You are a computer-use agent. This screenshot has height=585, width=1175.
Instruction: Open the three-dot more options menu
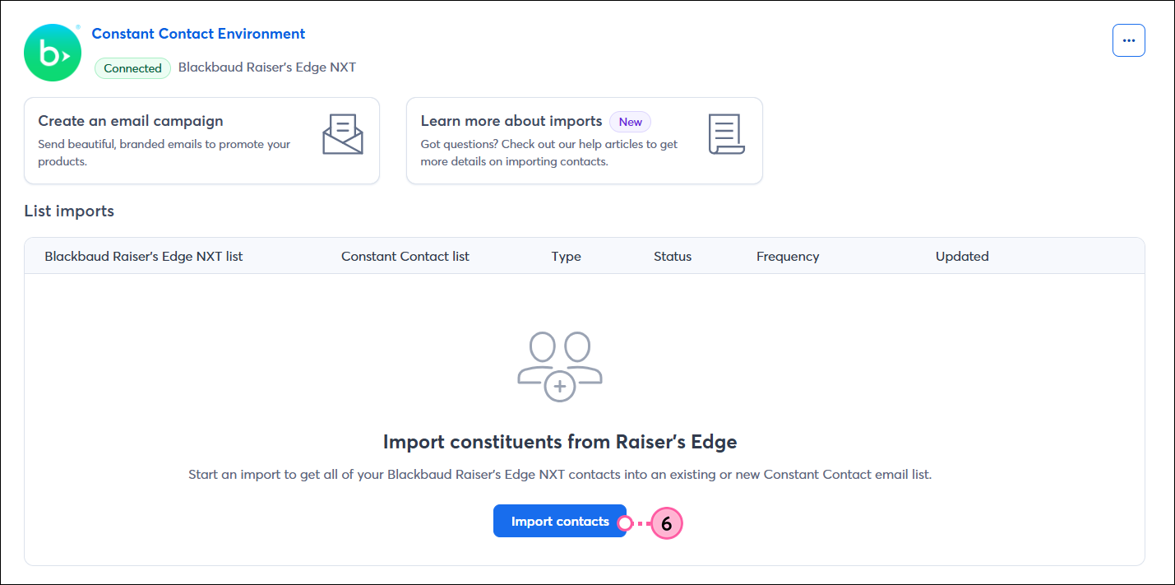pyautogui.click(x=1128, y=40)
